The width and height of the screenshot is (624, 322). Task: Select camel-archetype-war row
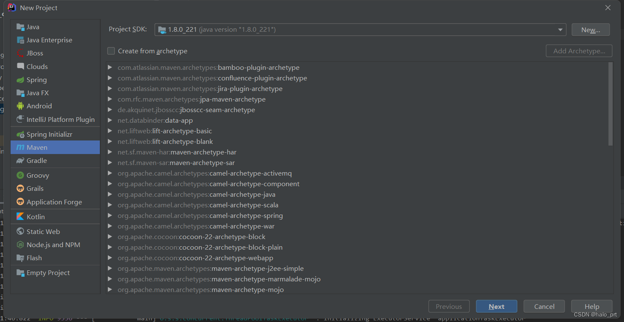(357, 226)
